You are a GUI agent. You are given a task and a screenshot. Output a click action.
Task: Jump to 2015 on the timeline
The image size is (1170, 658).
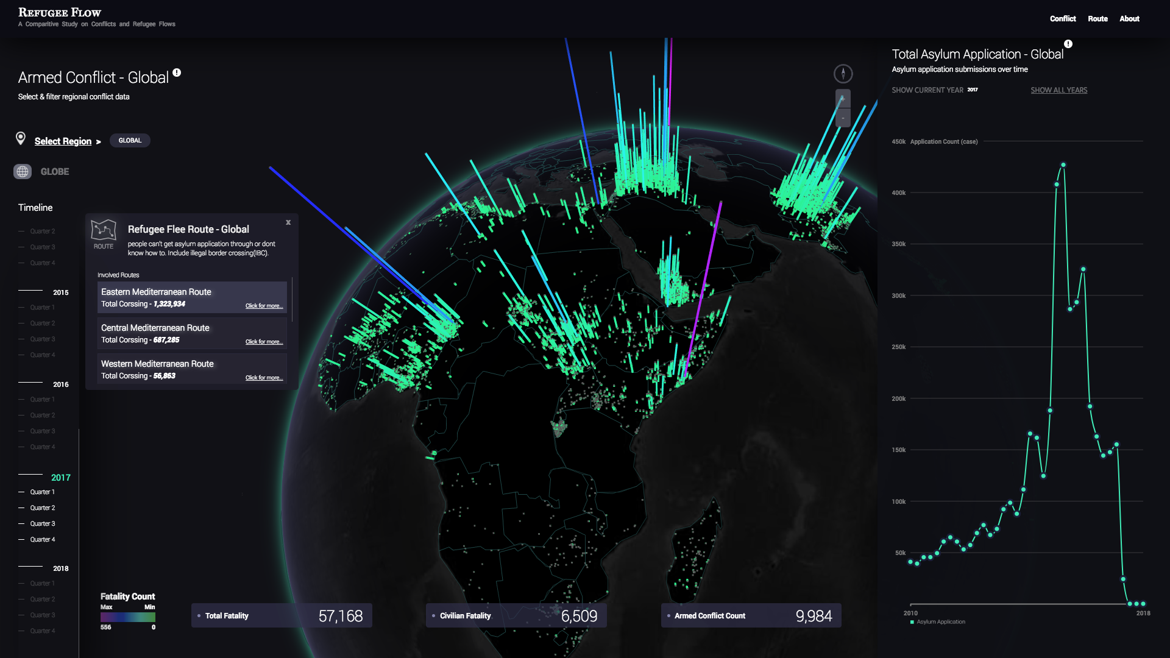pyautogui.click(x=60, y=292)
